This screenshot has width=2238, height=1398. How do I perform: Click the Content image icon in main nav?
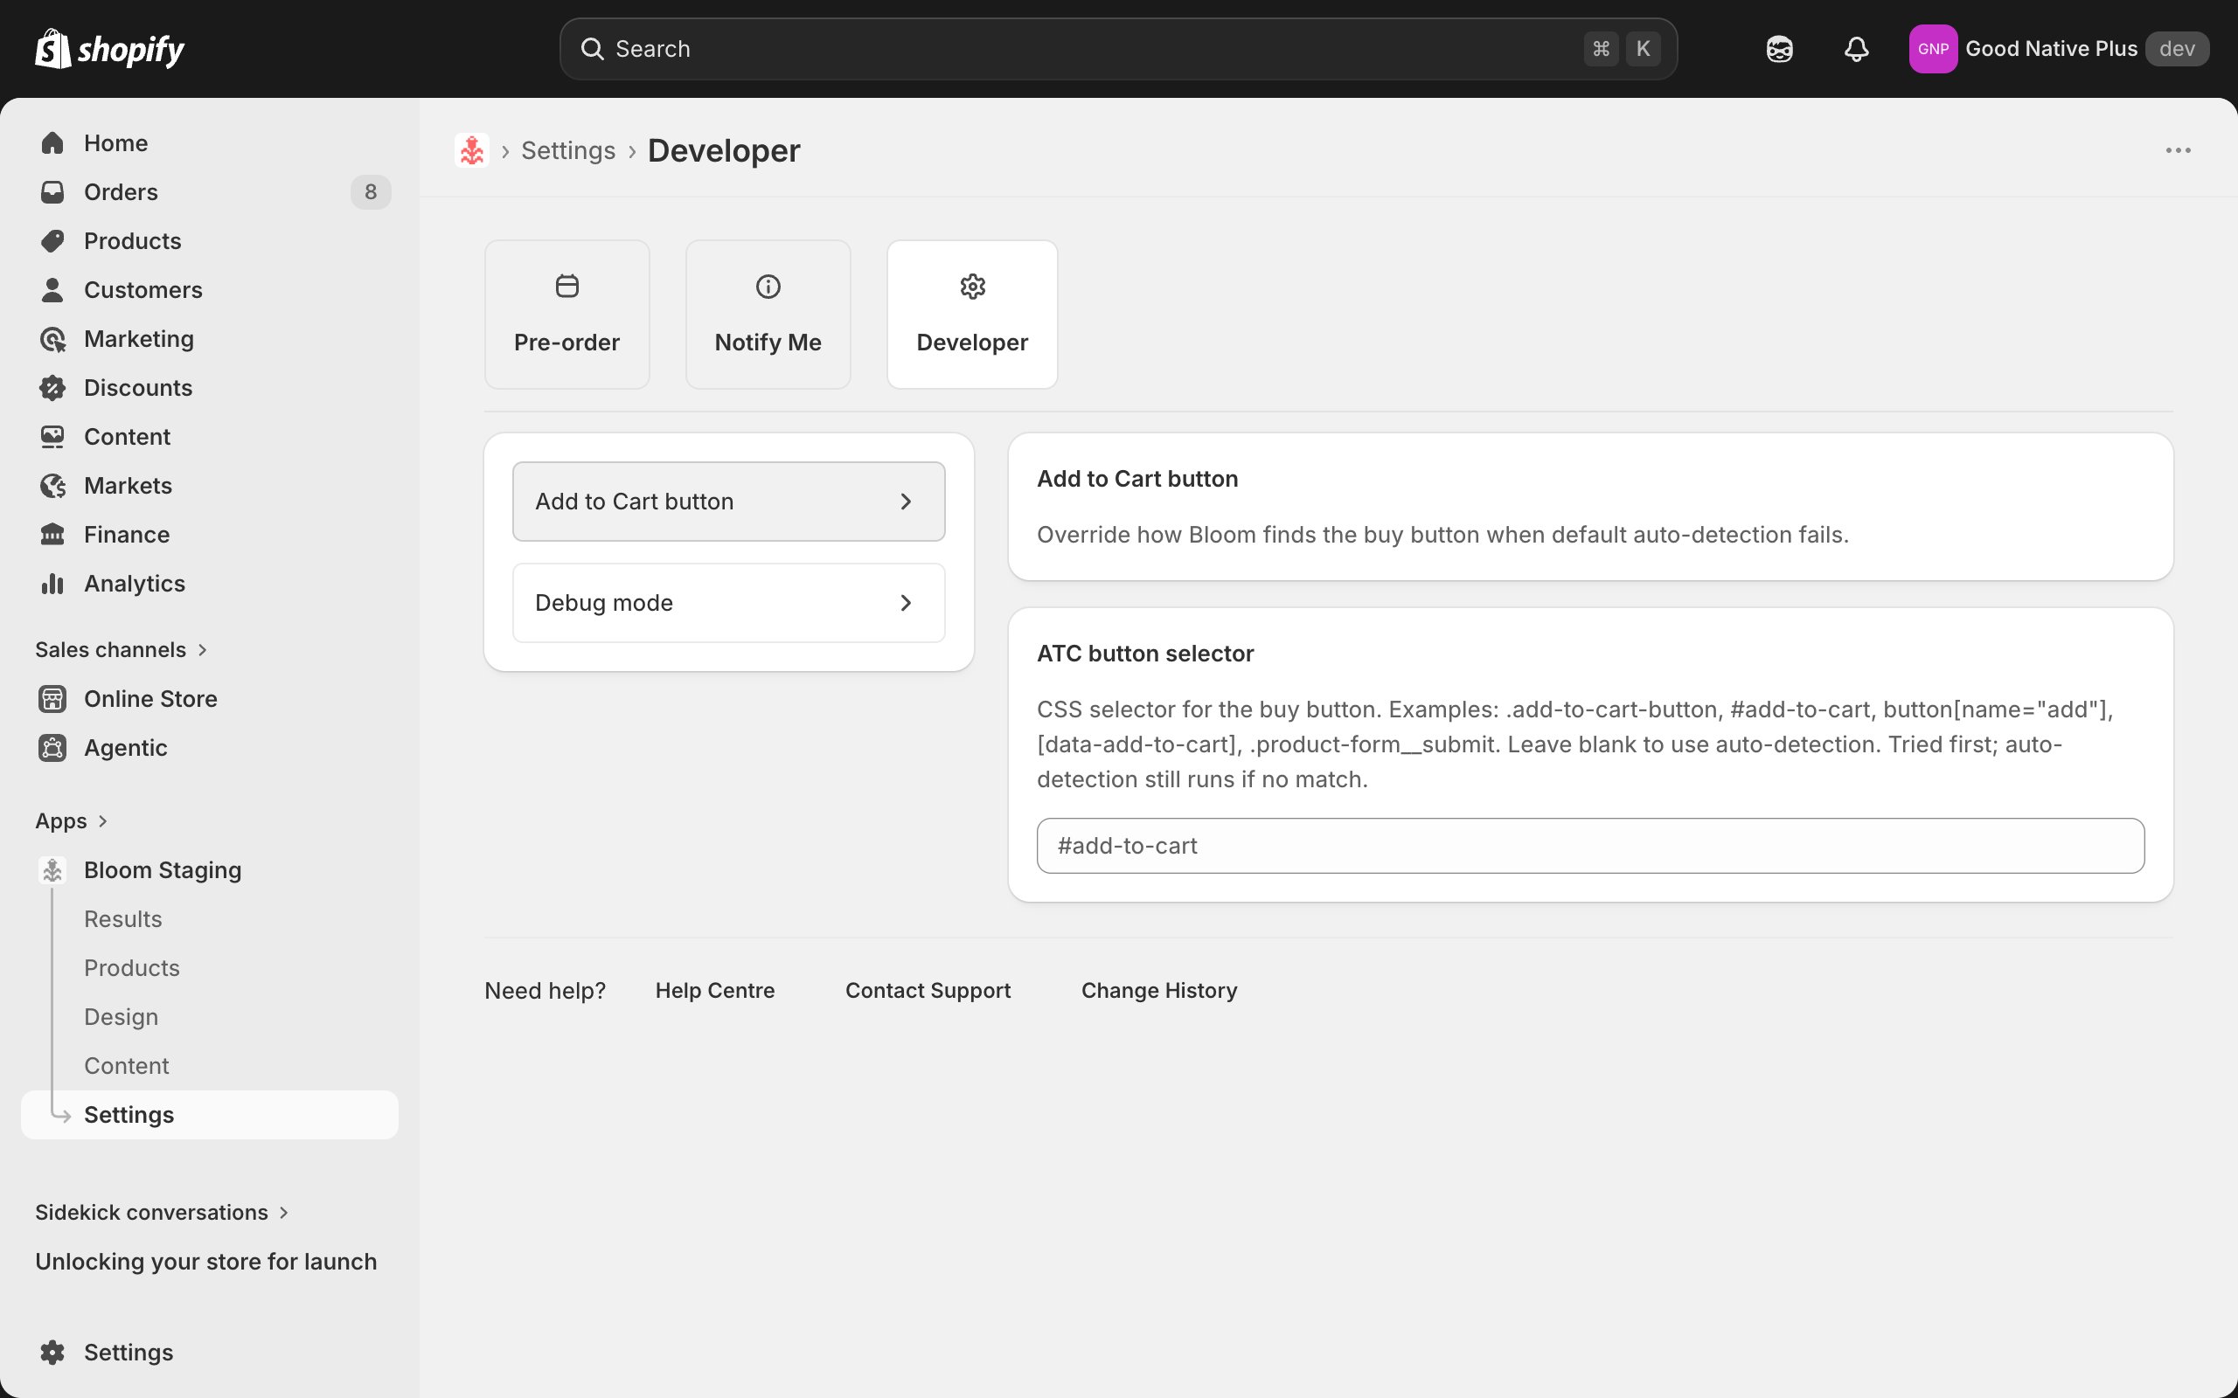click(x=52, y=436)
